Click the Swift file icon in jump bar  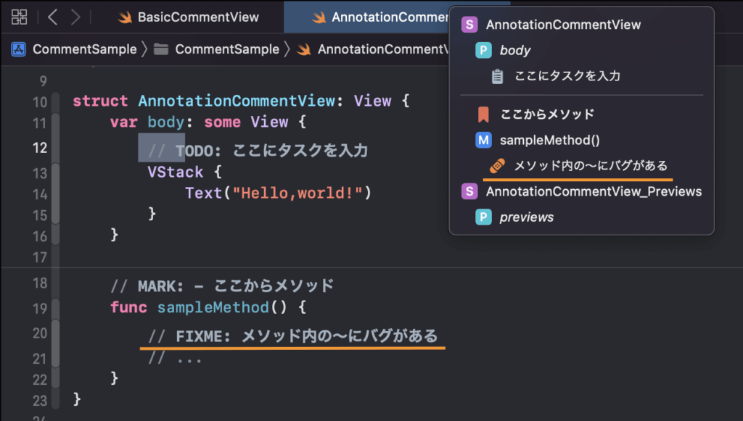tap(304, 49)
